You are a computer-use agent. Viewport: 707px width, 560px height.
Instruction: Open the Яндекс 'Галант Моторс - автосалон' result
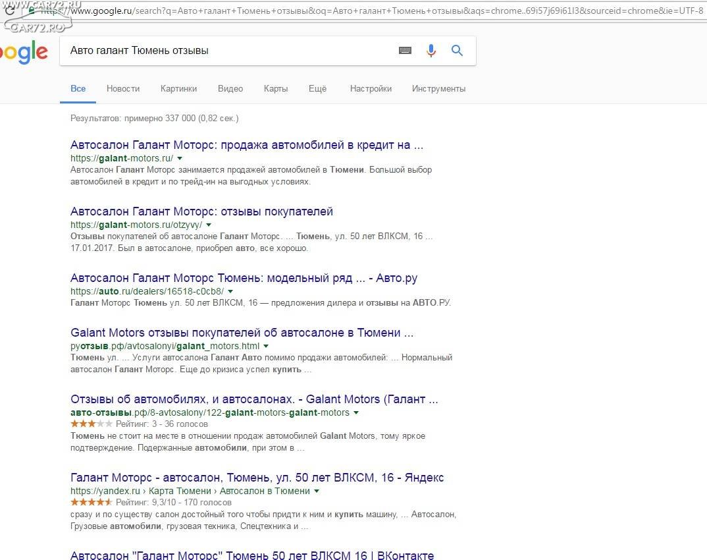click(257, 478)
